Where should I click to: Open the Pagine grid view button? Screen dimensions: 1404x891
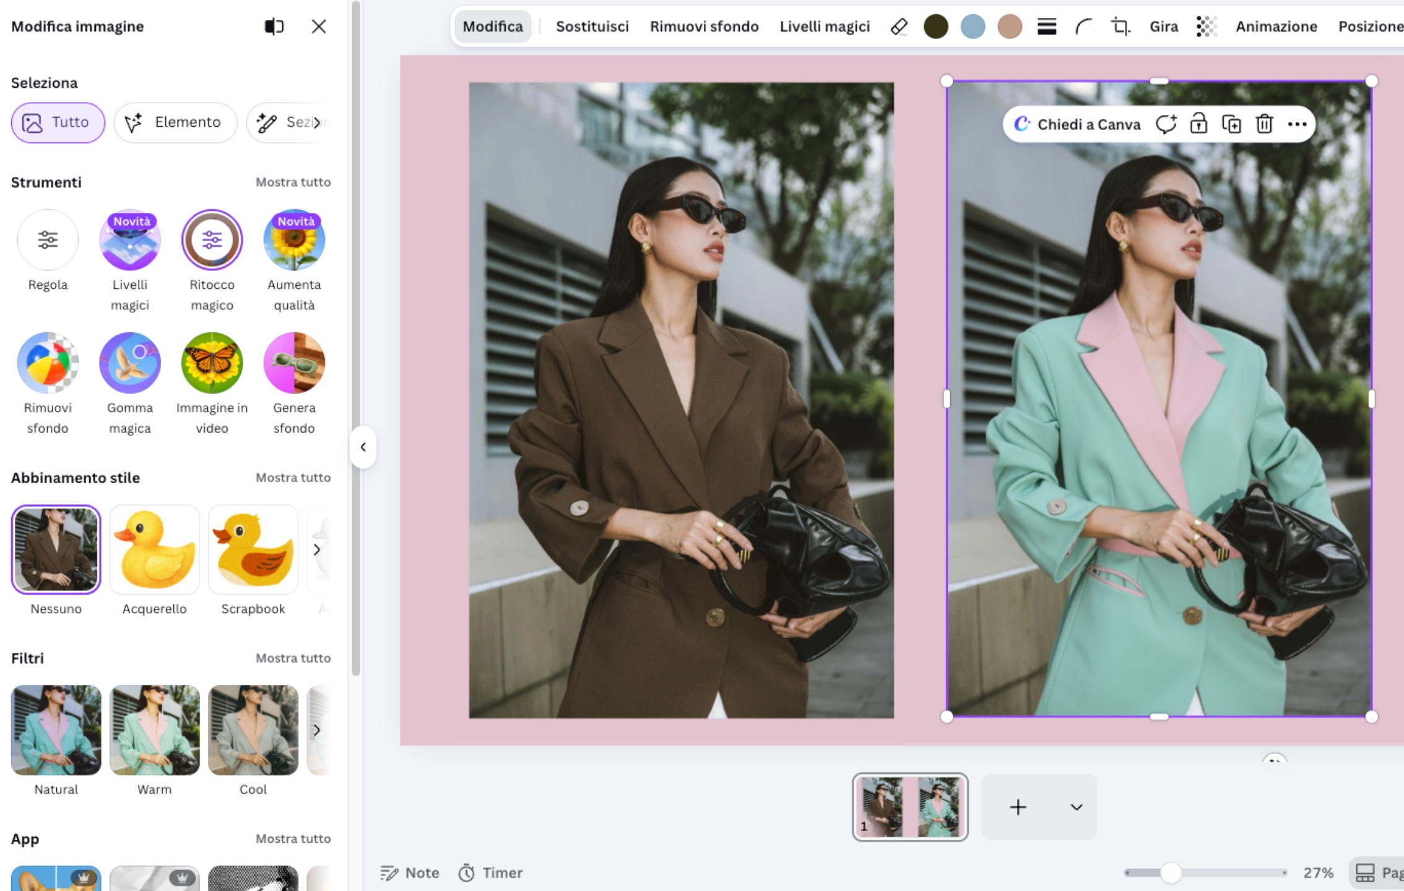point(1378,873)
